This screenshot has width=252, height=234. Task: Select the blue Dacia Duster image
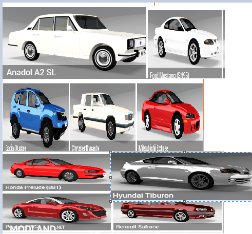coord(36,117)
